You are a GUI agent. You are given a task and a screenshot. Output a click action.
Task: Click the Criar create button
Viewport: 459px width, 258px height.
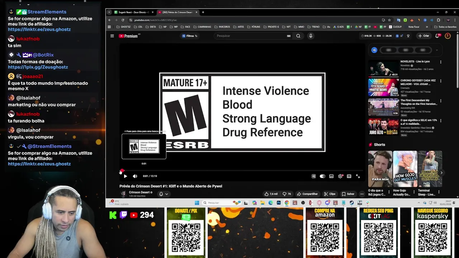(423, 36)
